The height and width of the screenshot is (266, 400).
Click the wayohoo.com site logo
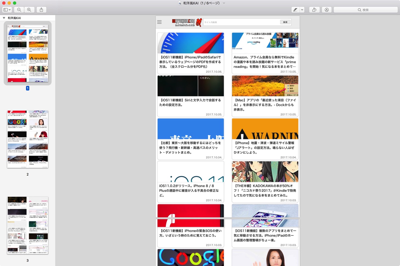187,22
